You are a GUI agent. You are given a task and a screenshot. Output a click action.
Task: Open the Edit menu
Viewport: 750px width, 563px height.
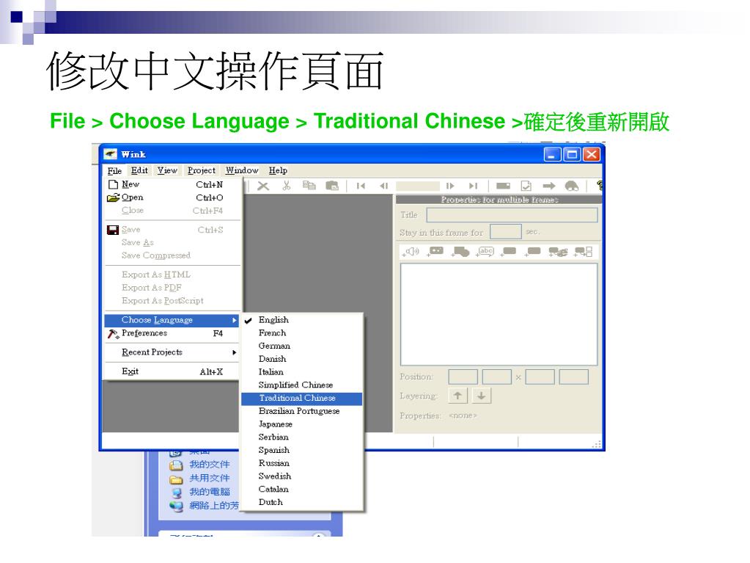(139, 170)
